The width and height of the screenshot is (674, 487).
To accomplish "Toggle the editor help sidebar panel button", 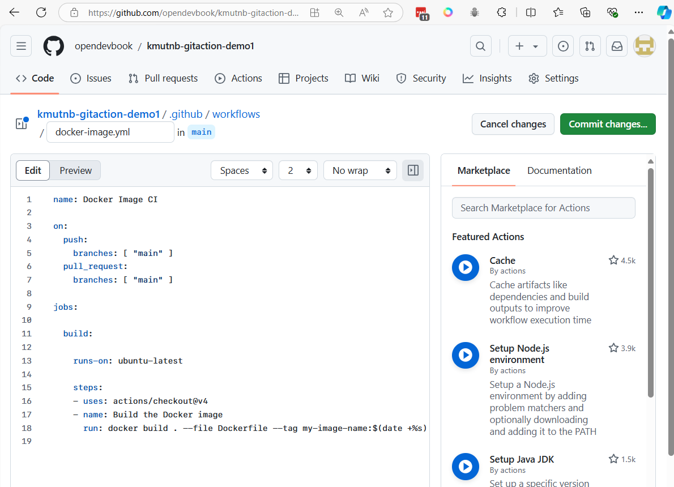I will [x=413, y=170].
